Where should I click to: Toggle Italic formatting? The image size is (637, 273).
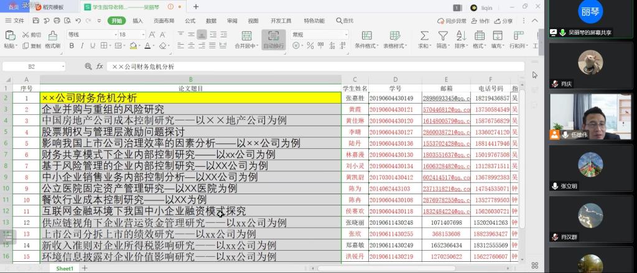[81, 46]
